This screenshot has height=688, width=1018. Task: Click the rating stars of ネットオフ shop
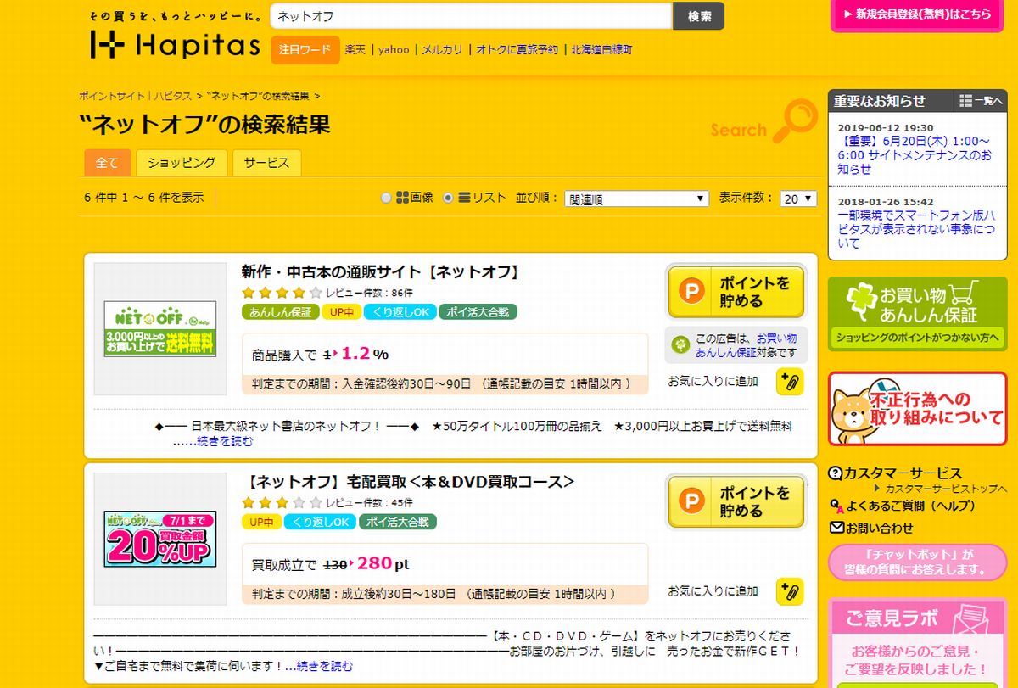pos(282,292)
